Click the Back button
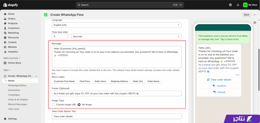Image resolution: width=260 pixels, height=123 pixels. 246,15
